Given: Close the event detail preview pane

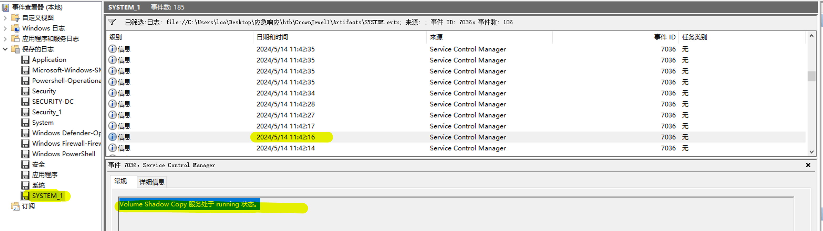Looking at the screenshot, I should point(808,165).
